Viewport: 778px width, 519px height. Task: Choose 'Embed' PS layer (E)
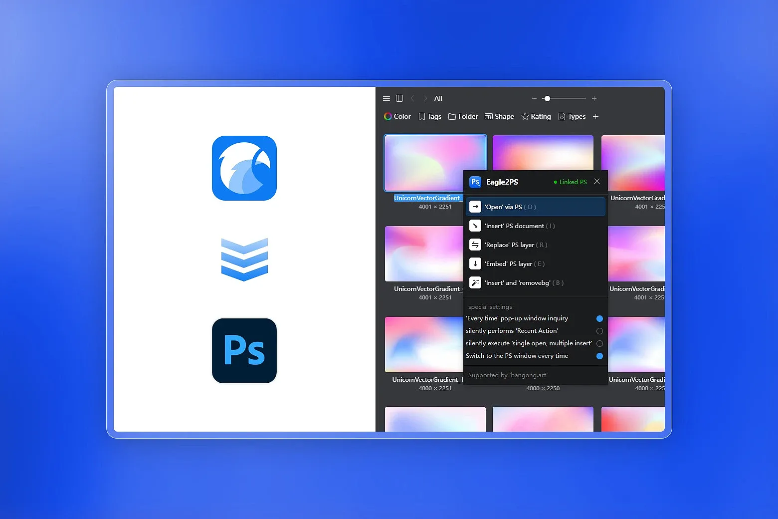coord(536,263)
